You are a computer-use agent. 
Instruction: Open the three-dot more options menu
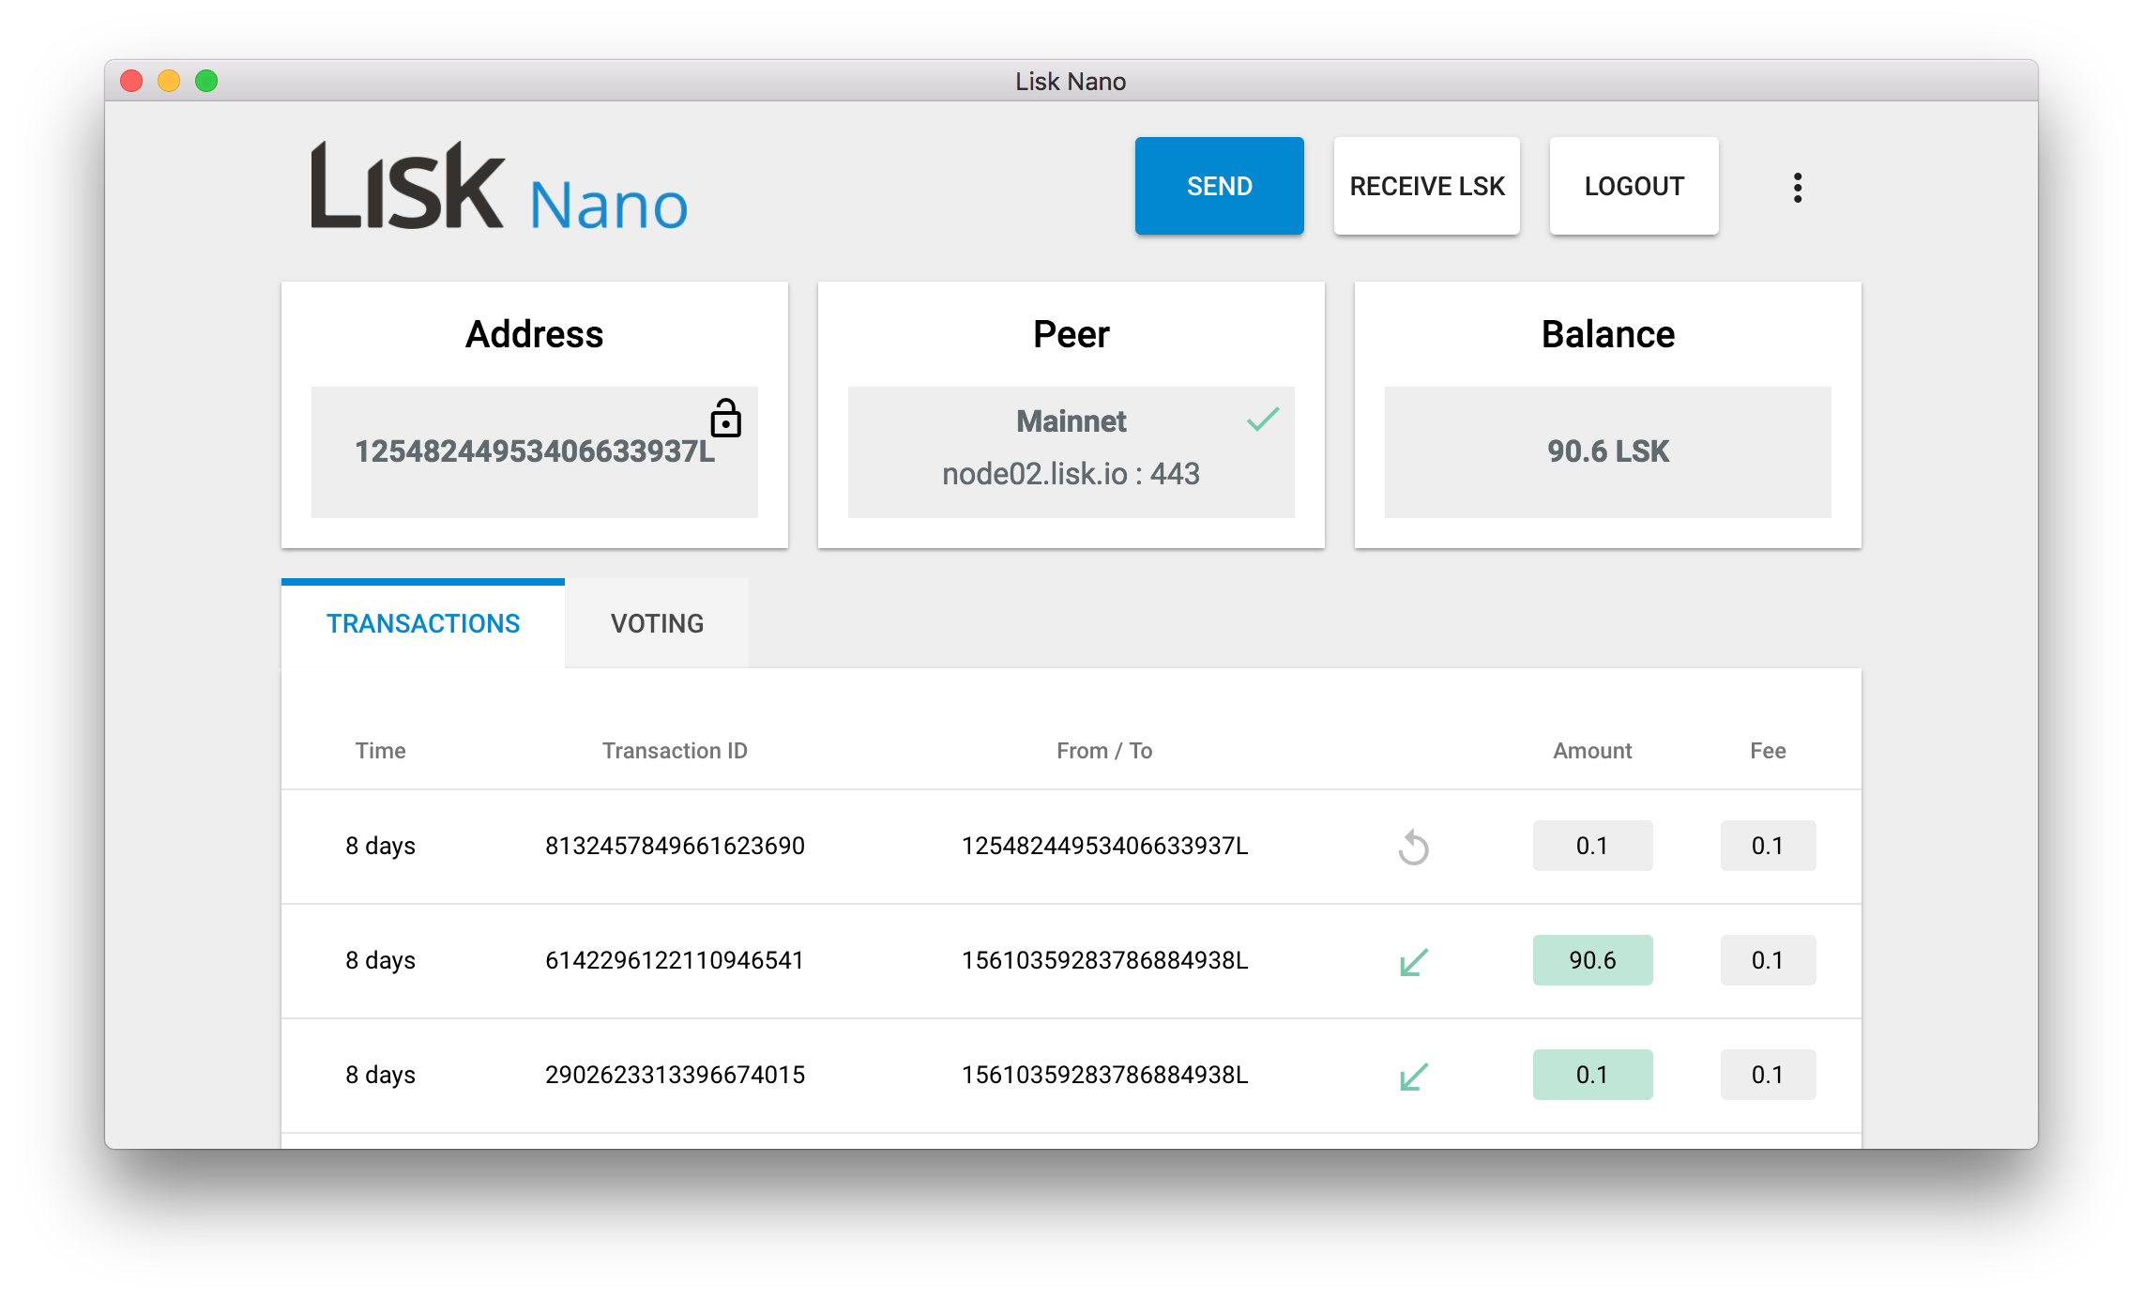[x=1797, y=187]
